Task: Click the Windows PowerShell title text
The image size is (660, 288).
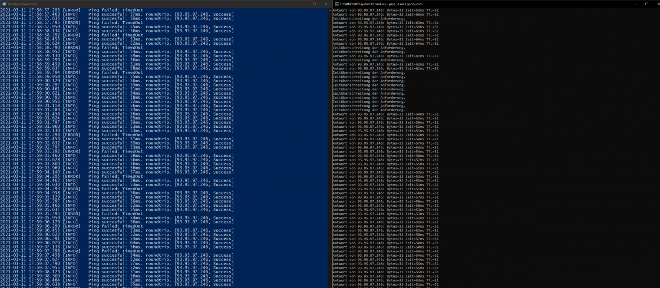Action: coord(22,4)
